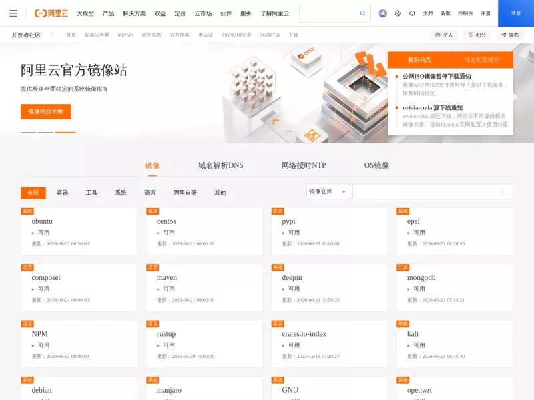The height and width of the screenshot is (400, 534).
Task: Click the blue 登录 login button
Action: [x=515, y=13]
